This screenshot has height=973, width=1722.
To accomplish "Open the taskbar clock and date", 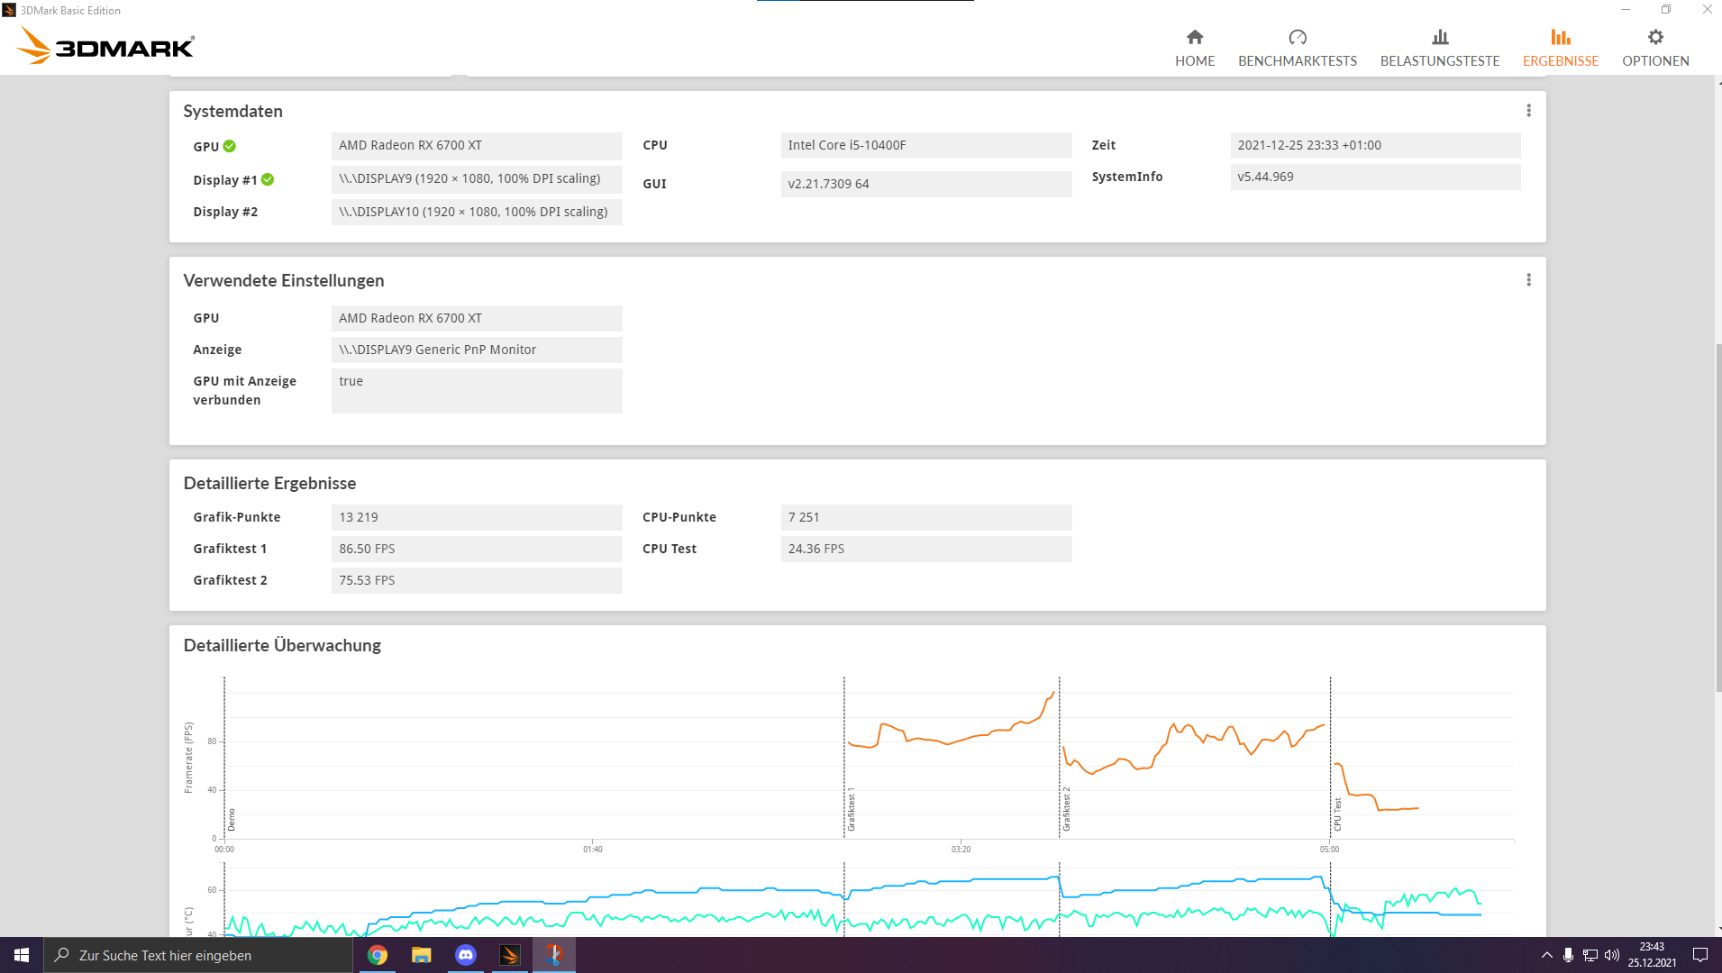I will pos(1652,955).
